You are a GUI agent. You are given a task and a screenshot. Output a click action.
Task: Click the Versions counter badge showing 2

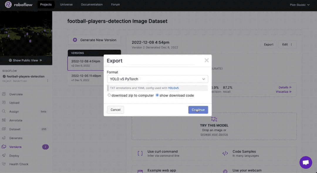point(45,147)
